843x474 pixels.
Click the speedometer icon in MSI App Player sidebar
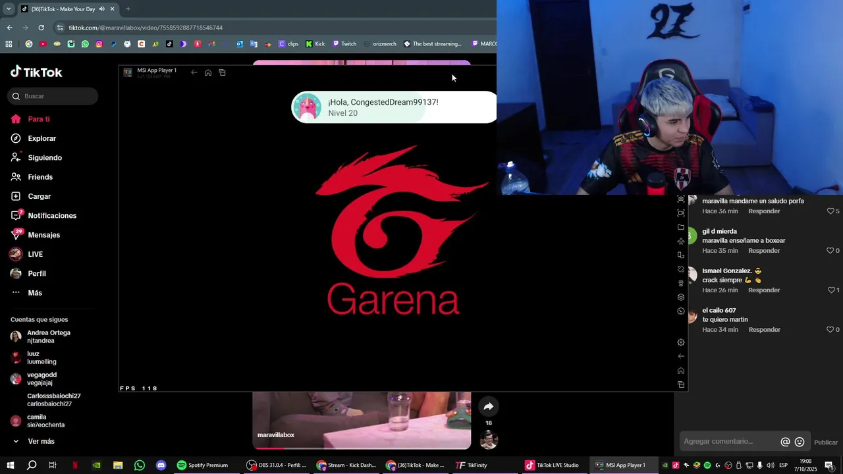681,311
